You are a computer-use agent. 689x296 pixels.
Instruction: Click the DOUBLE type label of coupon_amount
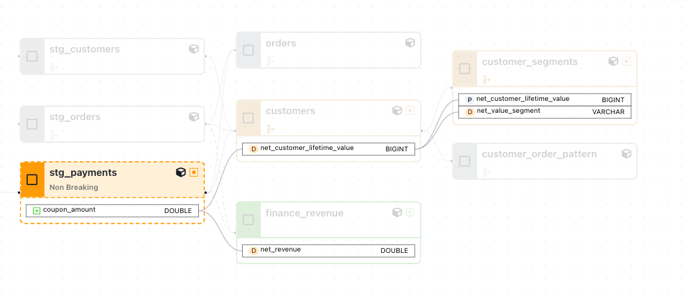[x=178, y=210]
